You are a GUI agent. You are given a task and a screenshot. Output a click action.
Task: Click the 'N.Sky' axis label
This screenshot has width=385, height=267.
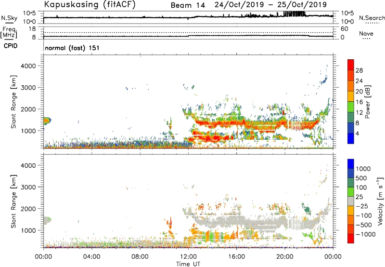point(9,18)
